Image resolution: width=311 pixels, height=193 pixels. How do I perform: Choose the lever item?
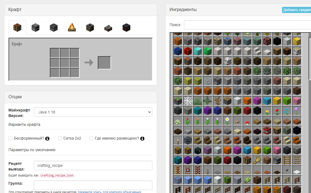coord(207,170)
